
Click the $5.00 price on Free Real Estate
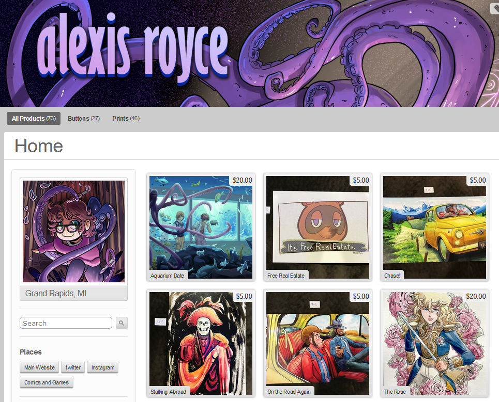tap(360, 181)
